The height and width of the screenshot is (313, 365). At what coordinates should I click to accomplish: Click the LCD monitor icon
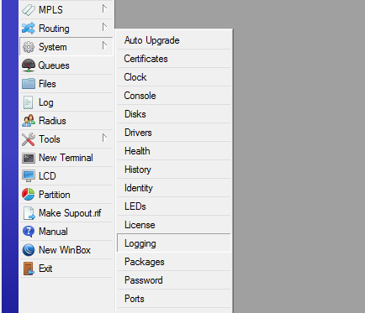(x=29, y=176)
